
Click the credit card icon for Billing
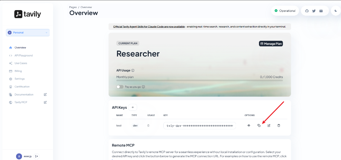(10, 71)
